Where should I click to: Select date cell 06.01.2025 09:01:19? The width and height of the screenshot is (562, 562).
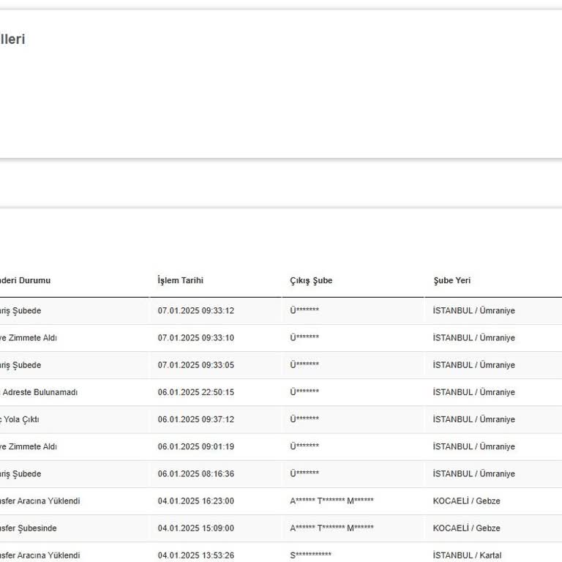[x=196, y=446]
